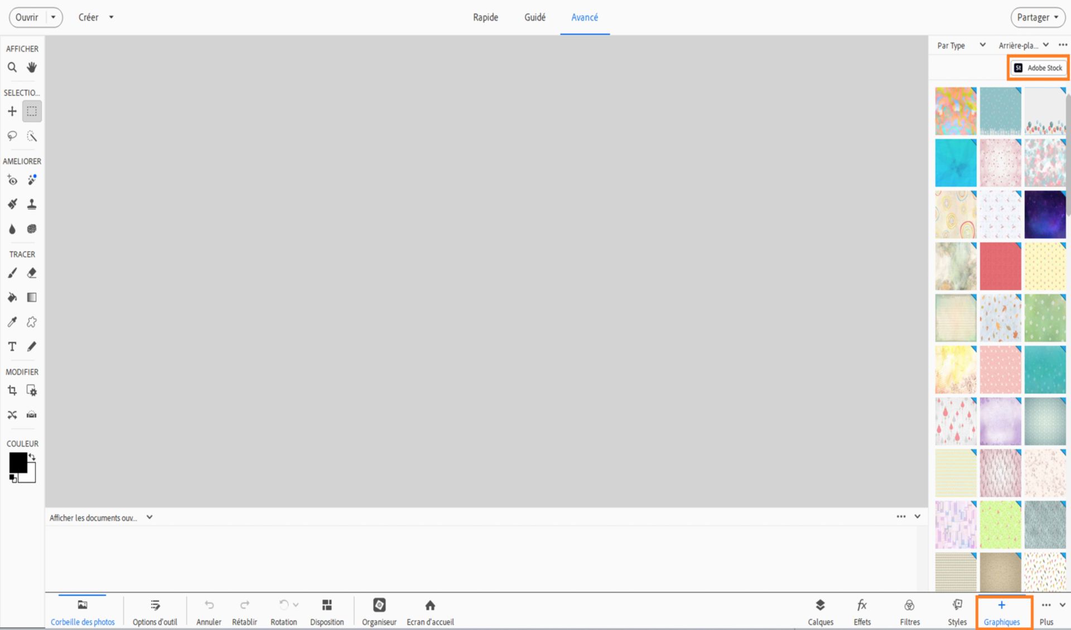Pick the Eraser tool
Screen dimensions: 1071x630
pos(32,273)
